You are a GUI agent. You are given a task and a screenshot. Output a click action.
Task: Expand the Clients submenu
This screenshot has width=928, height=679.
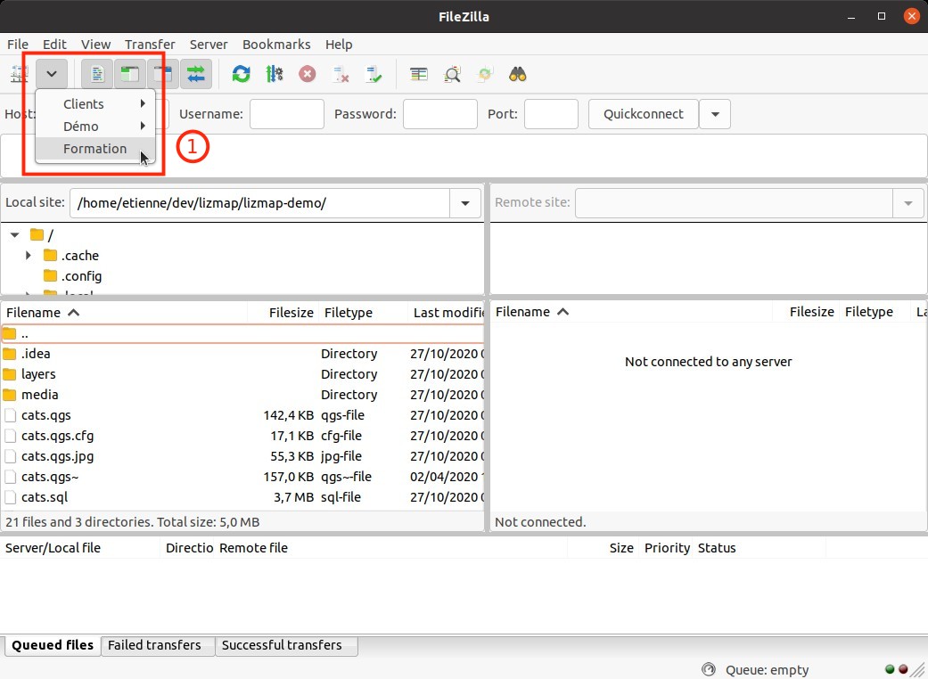(x=95, y=104)
